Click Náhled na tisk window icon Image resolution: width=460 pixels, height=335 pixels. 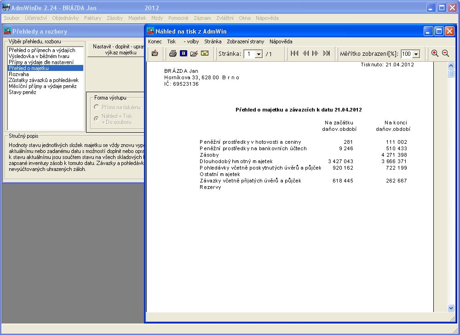(x=150, y=31)
